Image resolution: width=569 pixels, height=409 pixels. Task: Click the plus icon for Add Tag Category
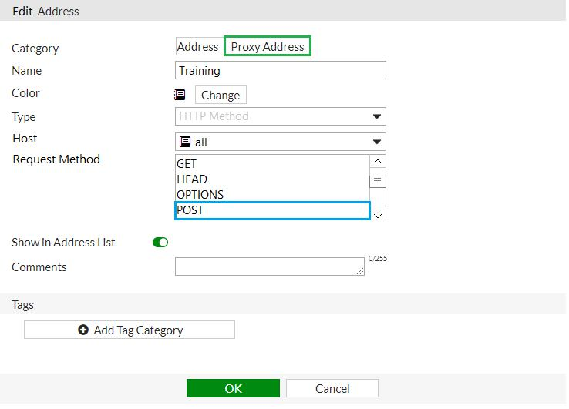coord(83,330)
